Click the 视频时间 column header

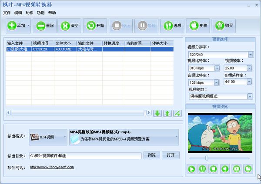tap(43, 43)
